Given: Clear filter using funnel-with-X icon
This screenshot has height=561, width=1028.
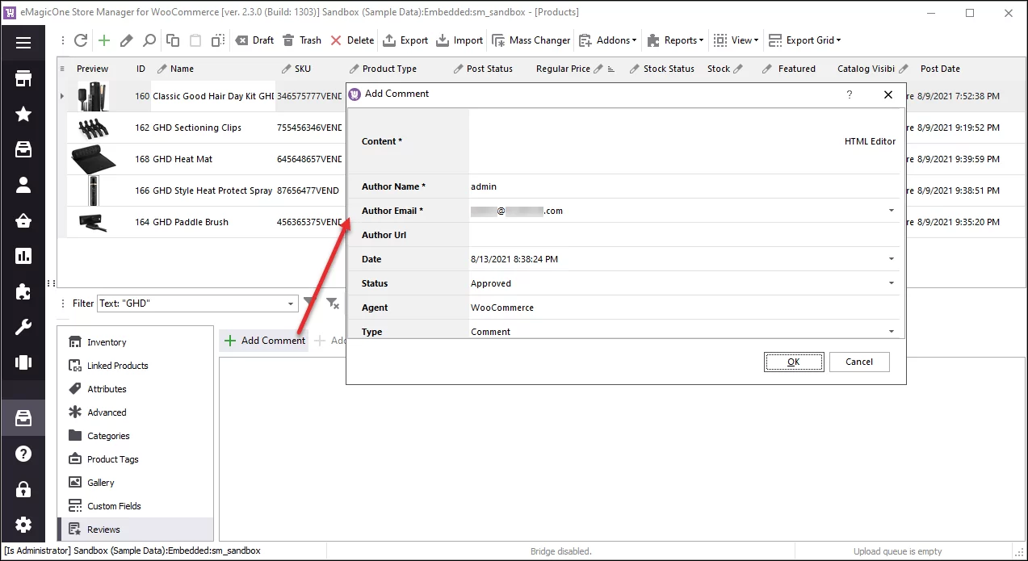Looking at the screenshot, I should [x=331, y=303].
